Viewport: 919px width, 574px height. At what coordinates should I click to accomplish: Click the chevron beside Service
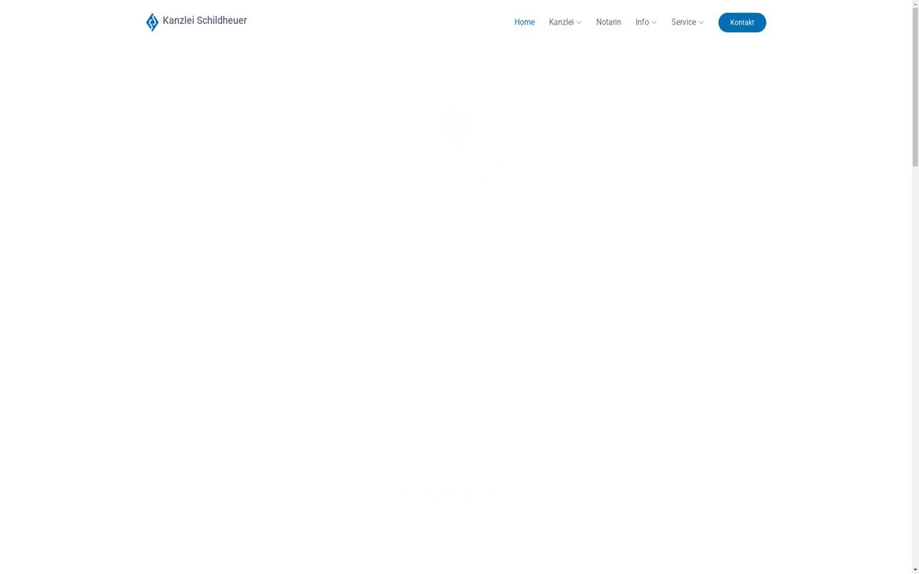(700, 22)
